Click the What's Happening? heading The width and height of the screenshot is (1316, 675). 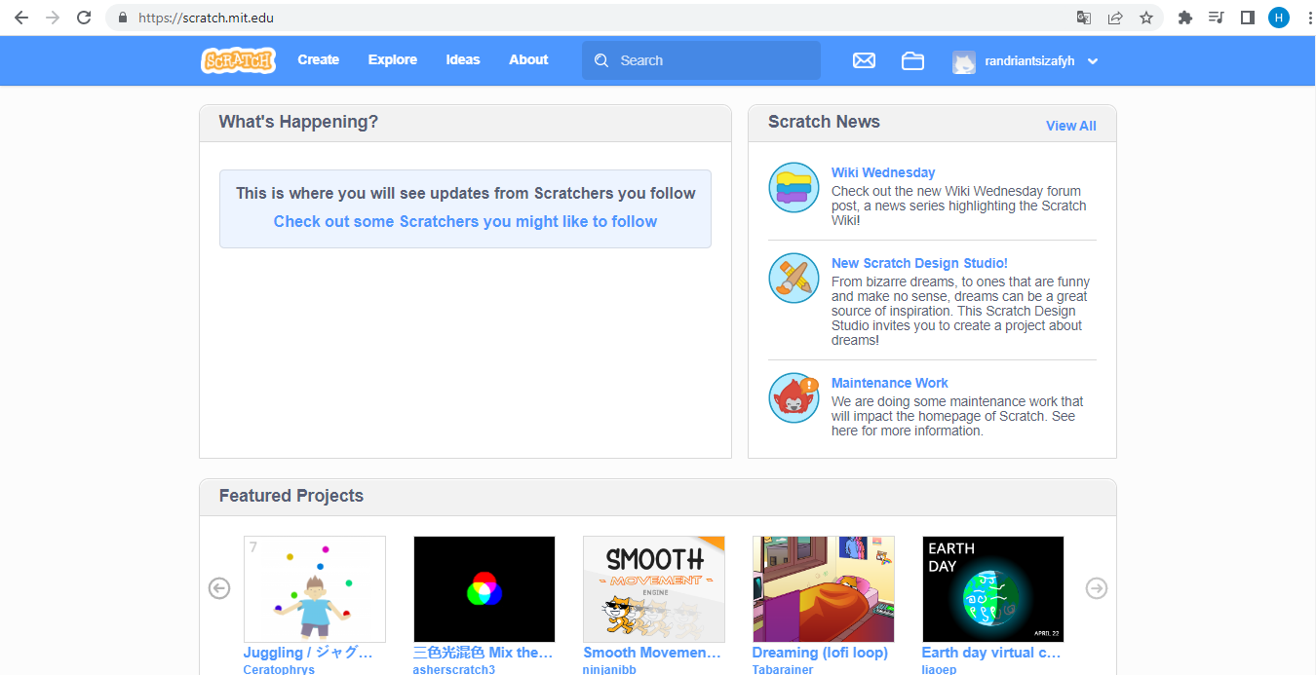[x=298, y=122]
